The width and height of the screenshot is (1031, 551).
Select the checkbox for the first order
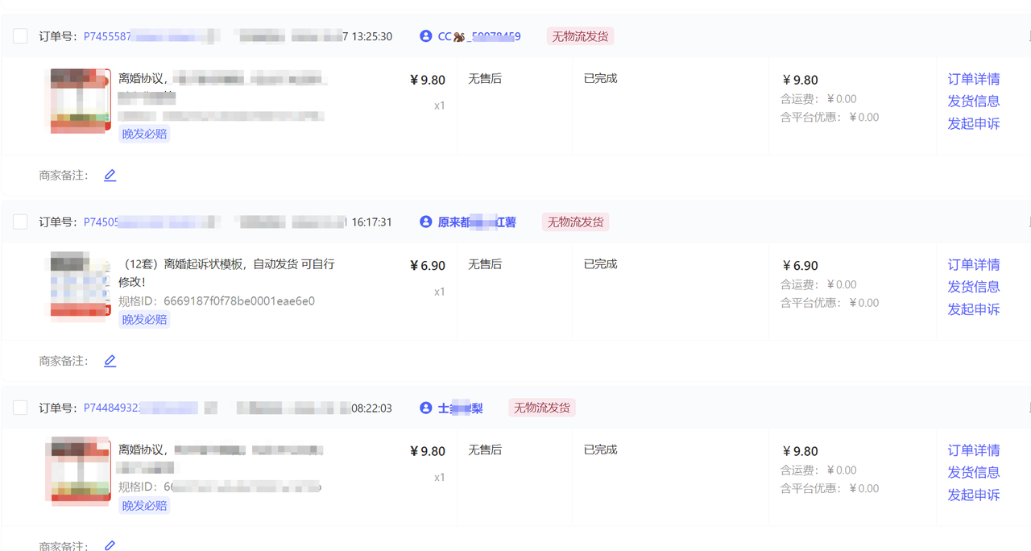[20, 35]
